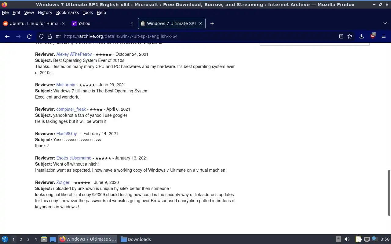
Task: Click the clock showing 3:58
Action: (385, 239)
